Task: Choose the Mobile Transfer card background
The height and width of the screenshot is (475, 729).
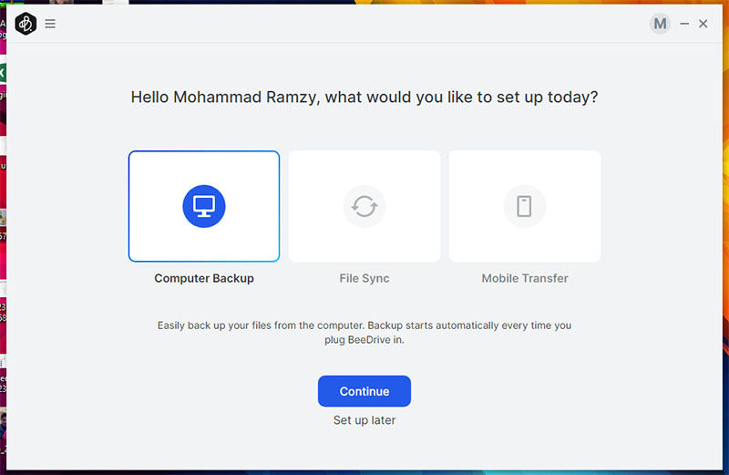Action: coord(525,242)
